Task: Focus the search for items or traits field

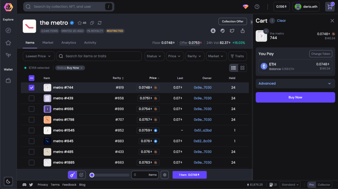Action: point(99,56)
